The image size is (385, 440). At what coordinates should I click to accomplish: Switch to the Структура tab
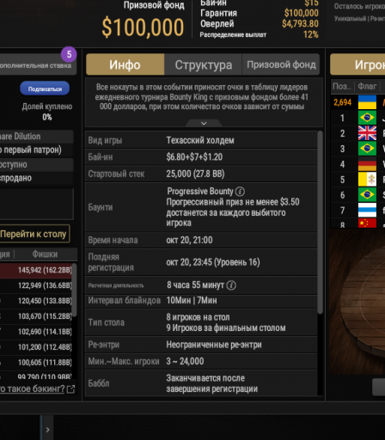[x=204, y=64]
